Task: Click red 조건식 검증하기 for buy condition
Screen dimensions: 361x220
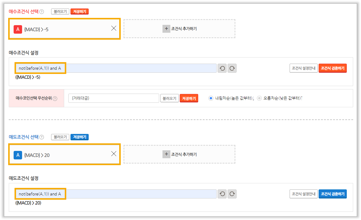Action: tap(333, 68)
